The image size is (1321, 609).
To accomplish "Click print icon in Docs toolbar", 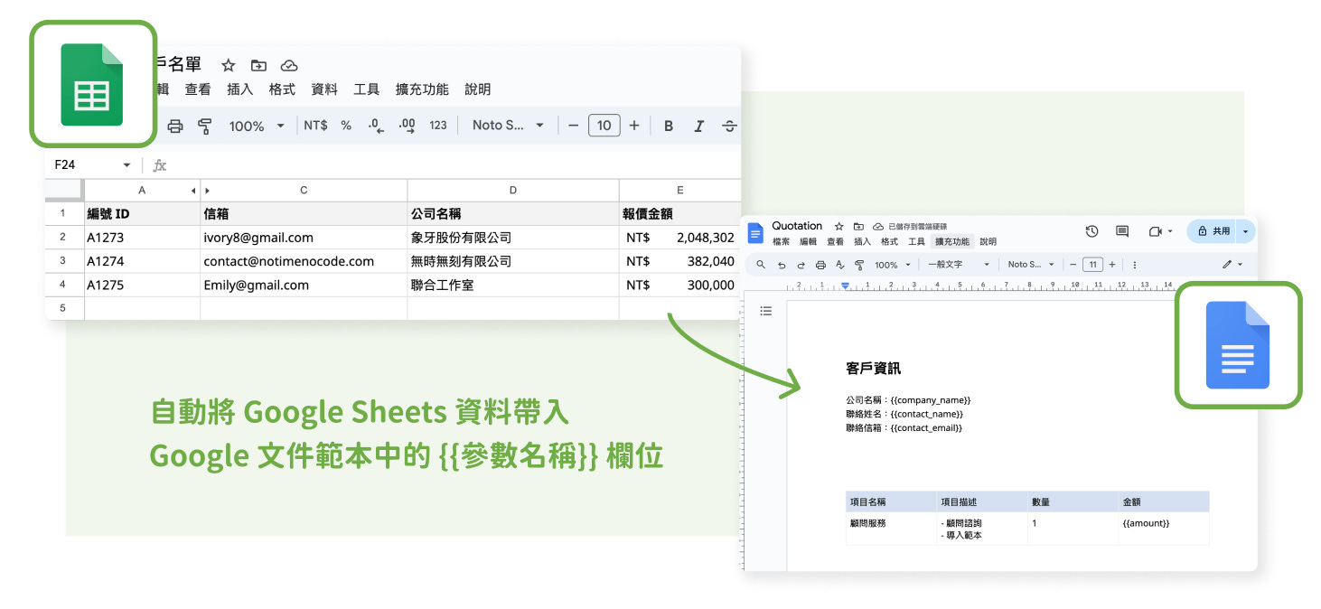I will click(x=820, y=265).
